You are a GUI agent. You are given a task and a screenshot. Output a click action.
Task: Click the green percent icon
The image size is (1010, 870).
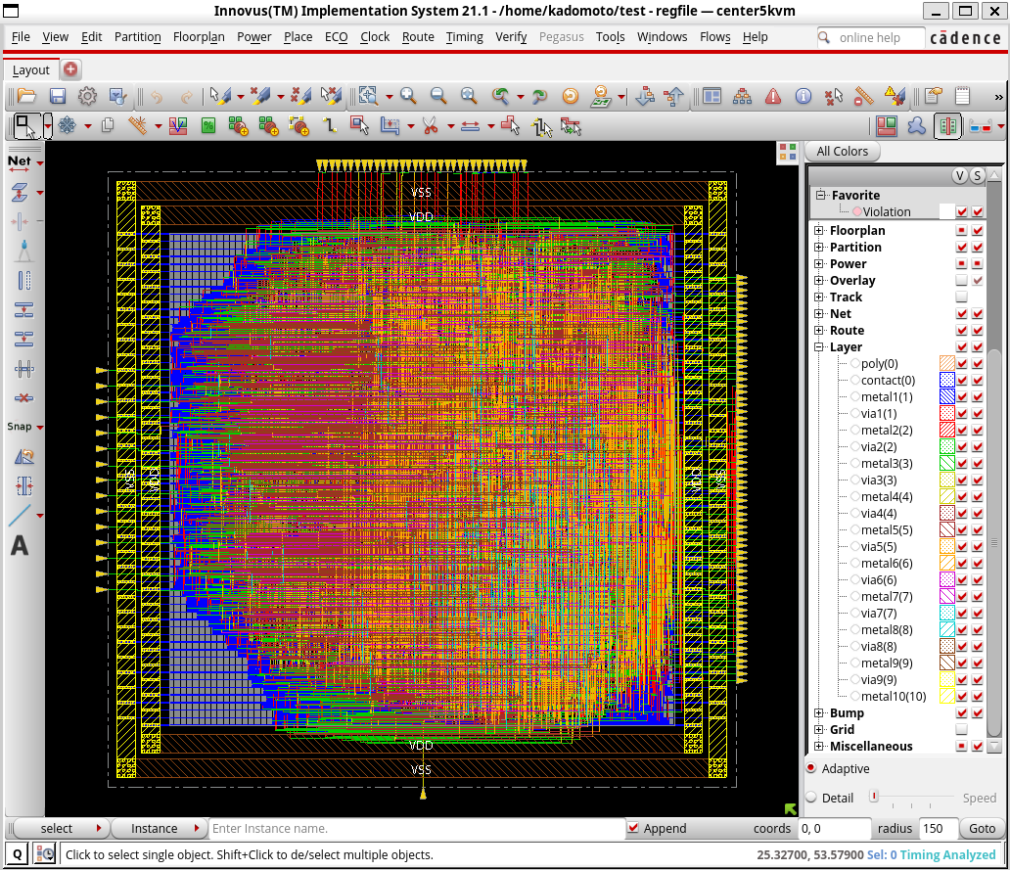click(x=208, y=125)
